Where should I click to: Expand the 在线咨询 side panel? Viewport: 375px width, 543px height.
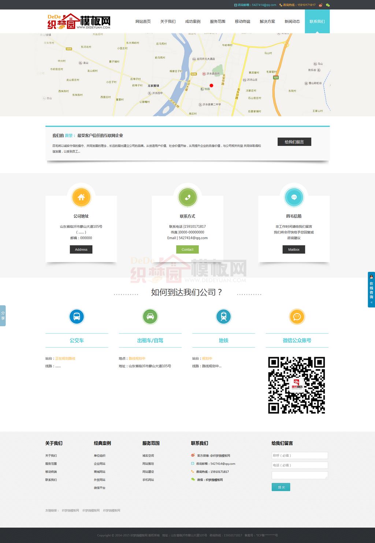click(x=371, y=289)
